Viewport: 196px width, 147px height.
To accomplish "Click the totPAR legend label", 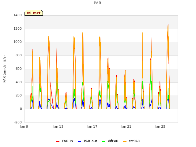I will pos(134,141).
